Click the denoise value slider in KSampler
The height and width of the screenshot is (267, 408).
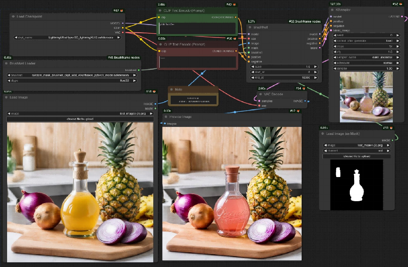click(x=366, y=69)
